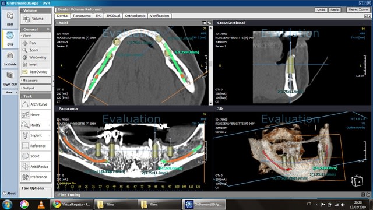Select the Pan tool
This screenshot has width=373, height=210.
(36, 43)
